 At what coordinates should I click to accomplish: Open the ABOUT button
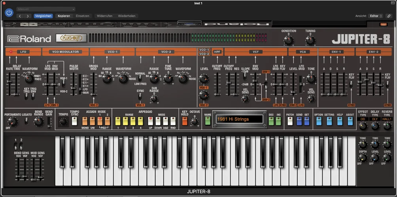(350, 121)
